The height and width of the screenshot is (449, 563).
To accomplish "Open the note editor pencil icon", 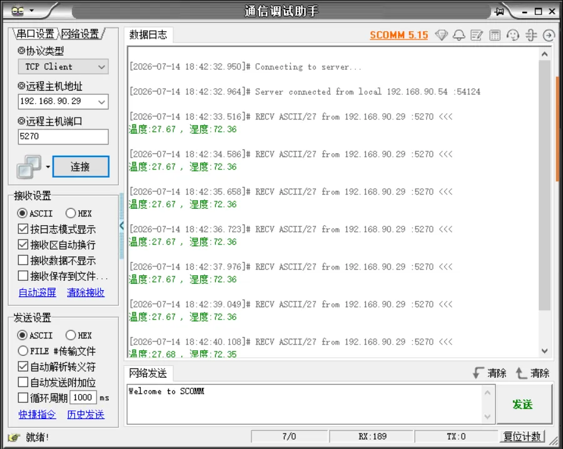I will tap(477, 35).
